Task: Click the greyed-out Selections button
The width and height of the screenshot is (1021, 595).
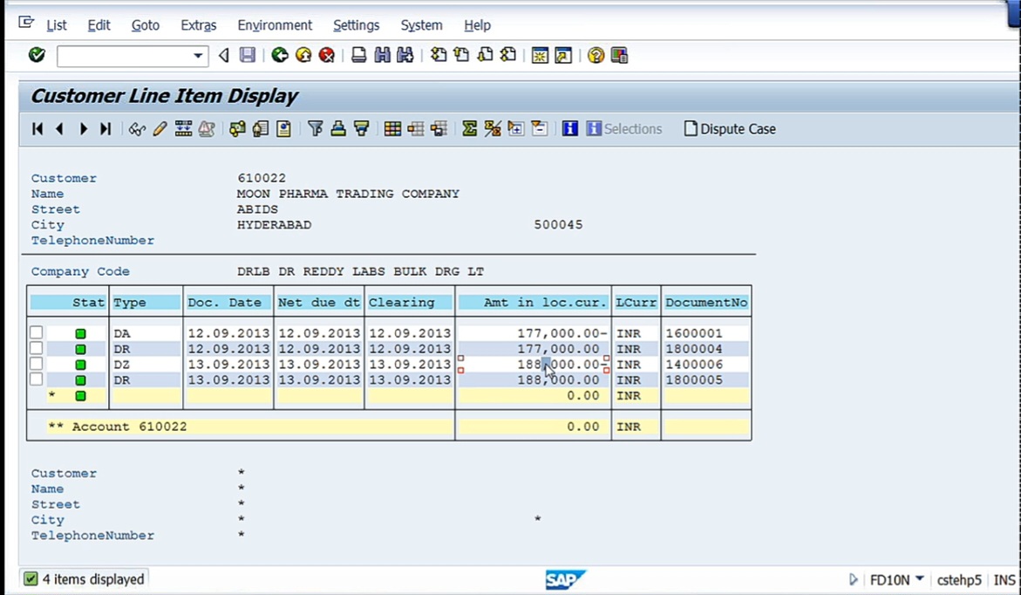Action: 623,129
